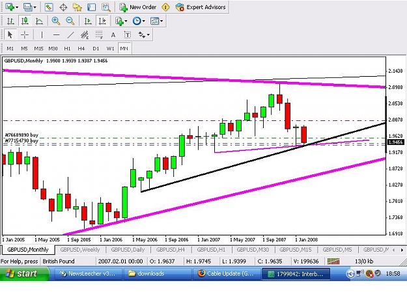
Task: Switch to NewsLeecher taskbar window
Action: click(x=87, y=274)
